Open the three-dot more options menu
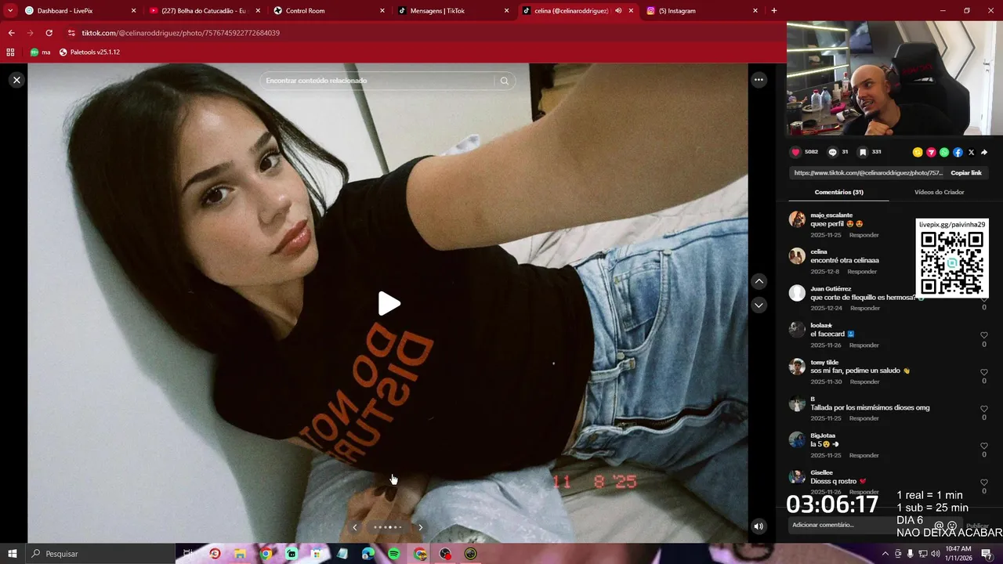 pyautogui.click(x=759, y=79)
